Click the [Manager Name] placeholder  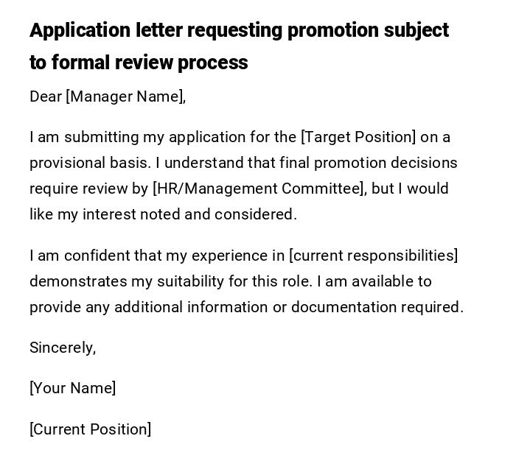(x=125, y=96)
